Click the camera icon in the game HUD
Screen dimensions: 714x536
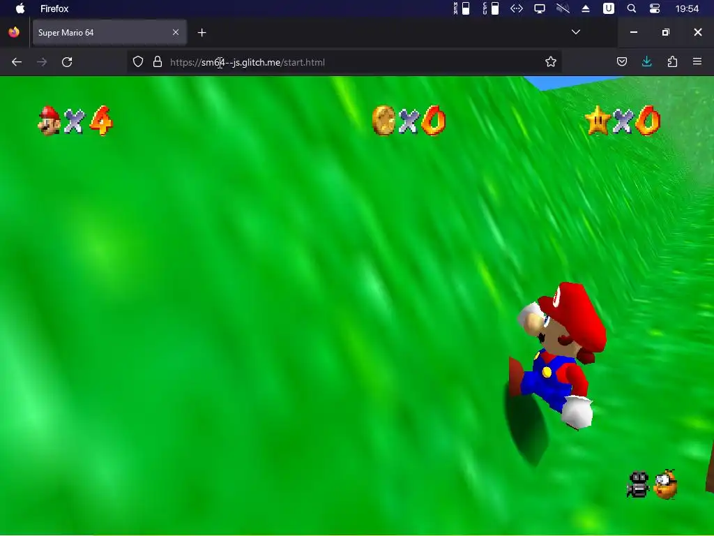(x=638, y=484)
